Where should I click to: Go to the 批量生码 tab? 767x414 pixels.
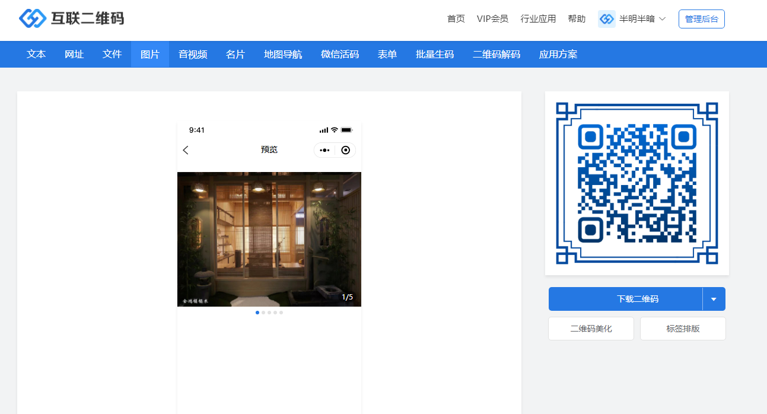click(x=435, y=55)
